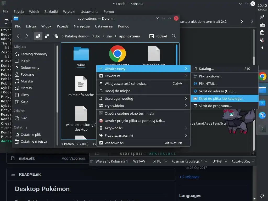Choose Wklej zawartość schowka from context menu

143,83
